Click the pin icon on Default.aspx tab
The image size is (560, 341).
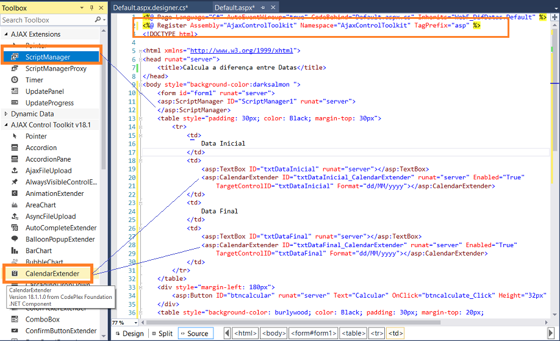[263, 7]
